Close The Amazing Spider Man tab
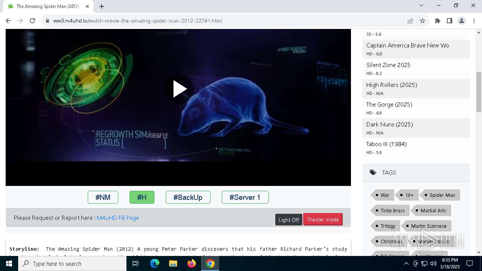 pos(87,6)
